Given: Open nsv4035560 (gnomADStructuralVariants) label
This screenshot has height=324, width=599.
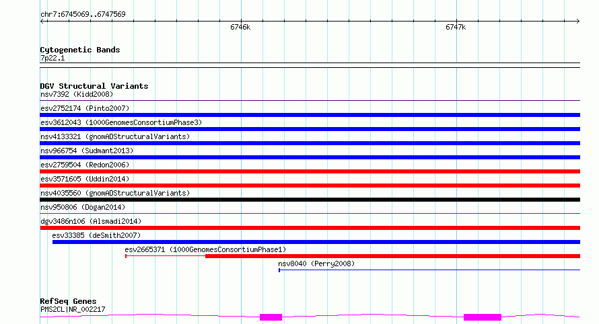Looking at the screenshot, I should [115, 193].
